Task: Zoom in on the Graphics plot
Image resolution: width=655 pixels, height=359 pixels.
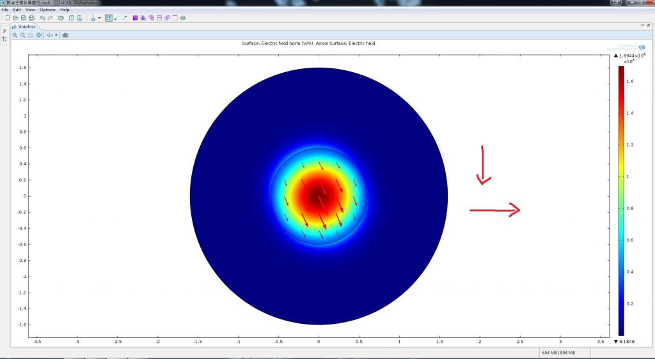Action: point(15,35)
